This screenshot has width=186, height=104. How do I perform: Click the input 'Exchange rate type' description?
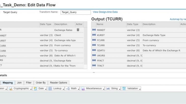[65, 40]
